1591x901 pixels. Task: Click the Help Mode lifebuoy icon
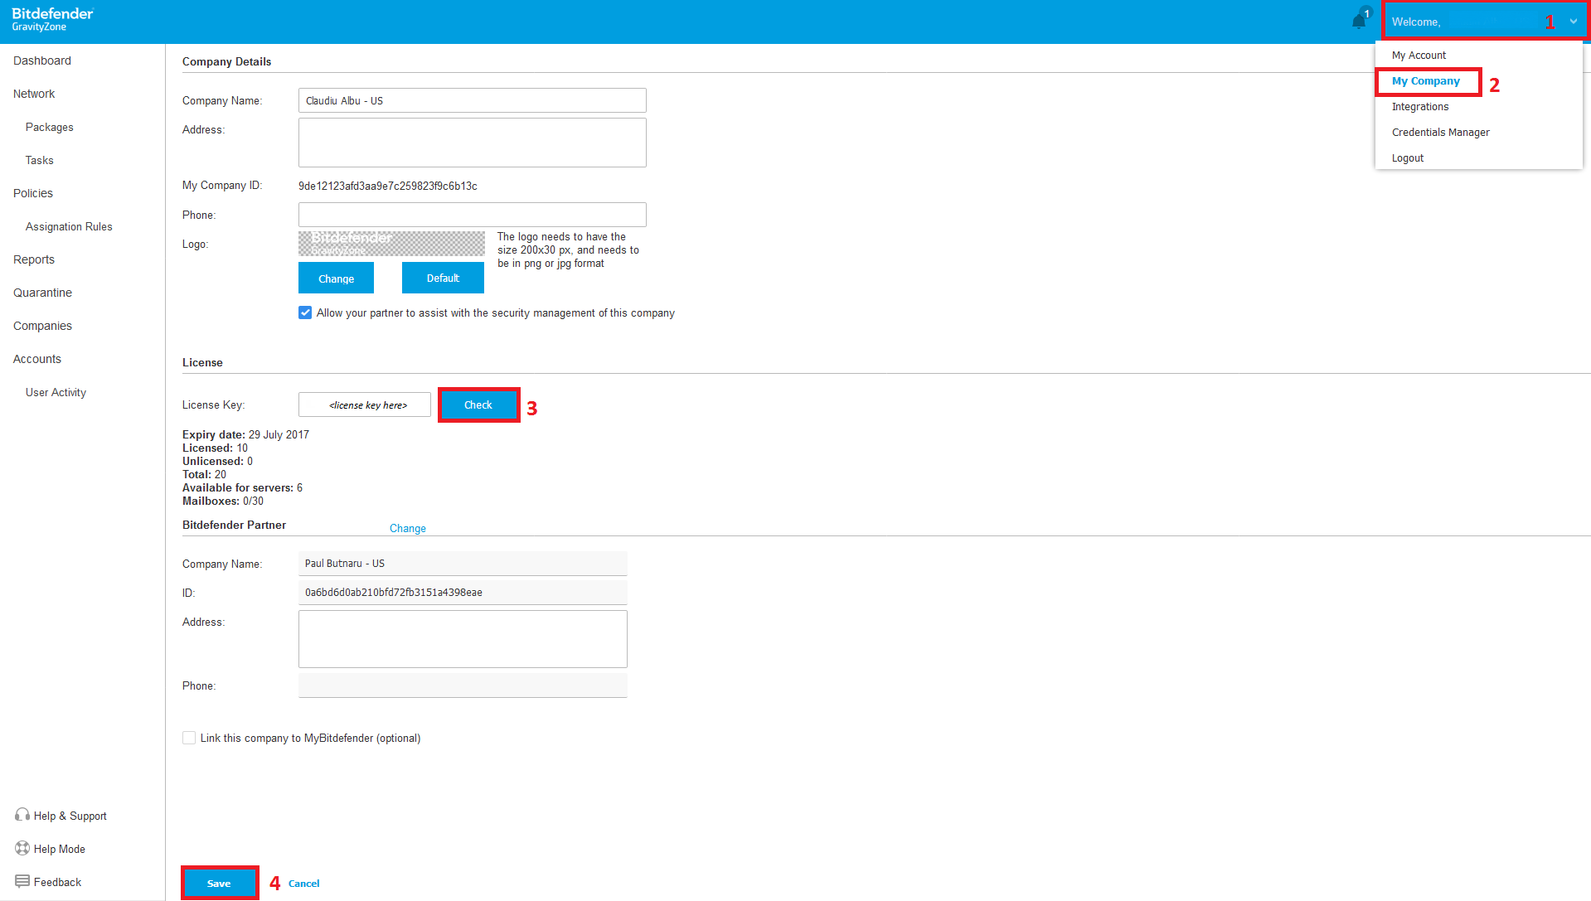click(x=22, y=848)
